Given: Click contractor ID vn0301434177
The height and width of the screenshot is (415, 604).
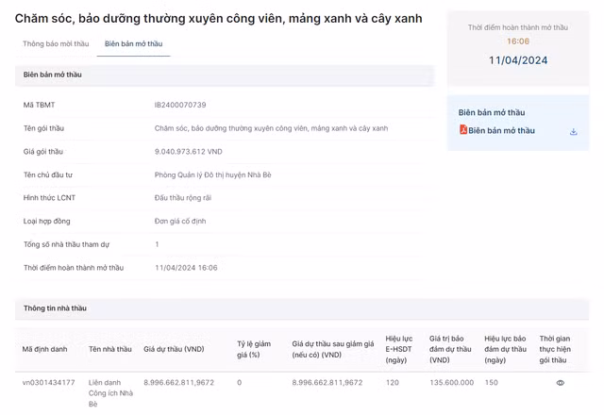Looking at the screenshot, I should pos(49,383).
